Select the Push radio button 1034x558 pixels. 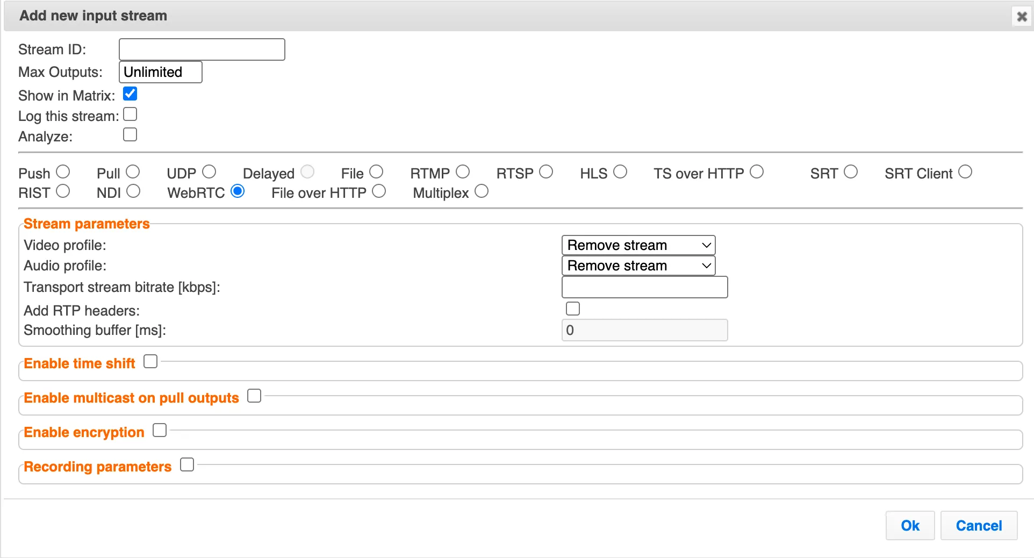(x=63, y=172)
